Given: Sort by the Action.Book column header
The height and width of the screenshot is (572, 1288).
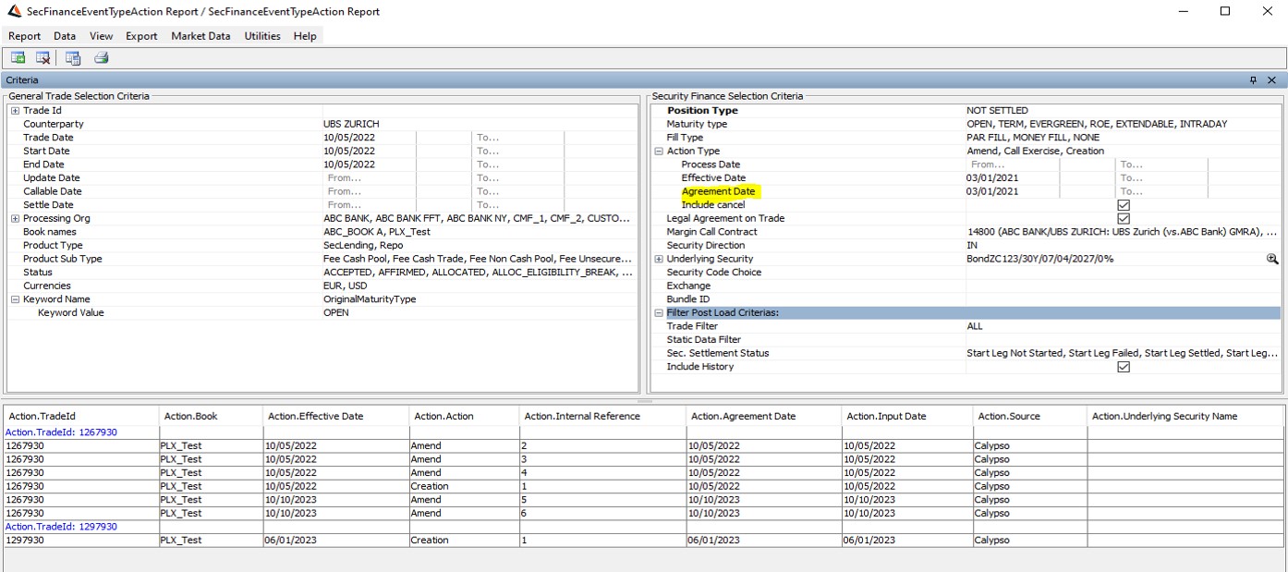Looking at the screenshot, I should coord(211,416).
